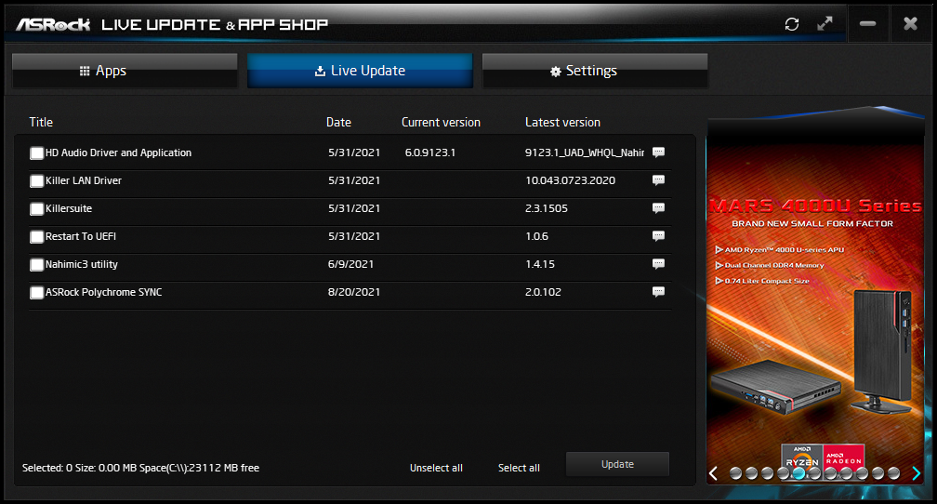937x504 pixels.
Task: Select the Killersuite checkbox
Action: click(x=36, y=208)
